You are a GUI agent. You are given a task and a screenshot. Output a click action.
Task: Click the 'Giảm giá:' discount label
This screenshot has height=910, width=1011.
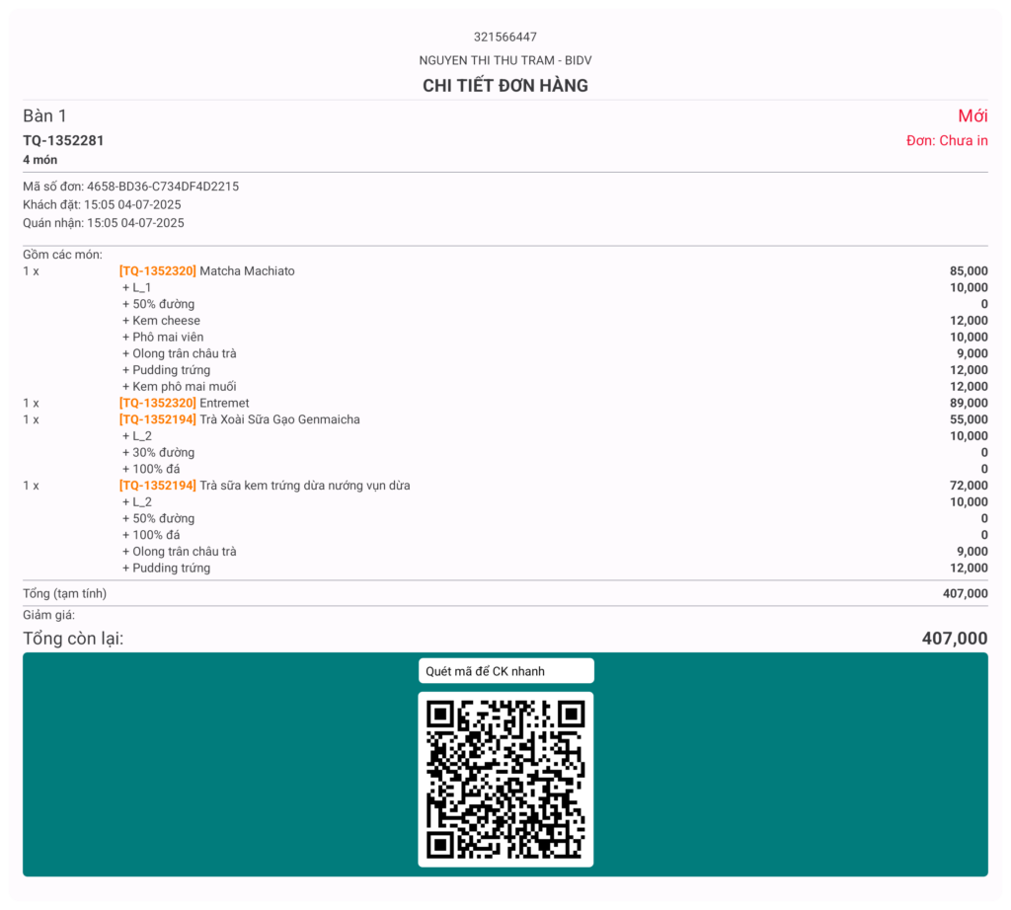(49, 615)
